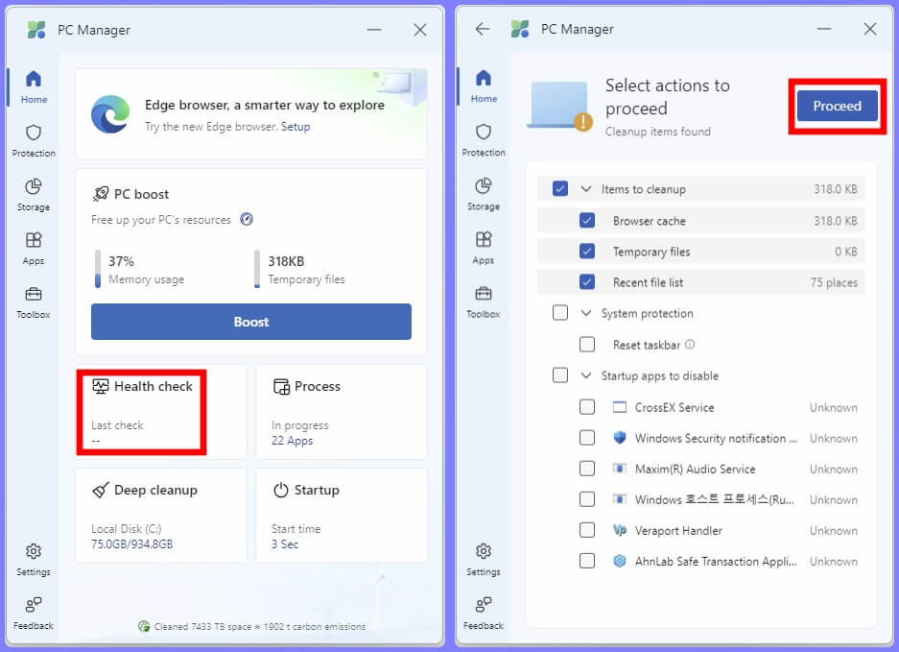Click the Windows 호스트 프로세스 row text
Image resolution: width=899 pixels, height=652 pixels.
[x=715, y=499]
